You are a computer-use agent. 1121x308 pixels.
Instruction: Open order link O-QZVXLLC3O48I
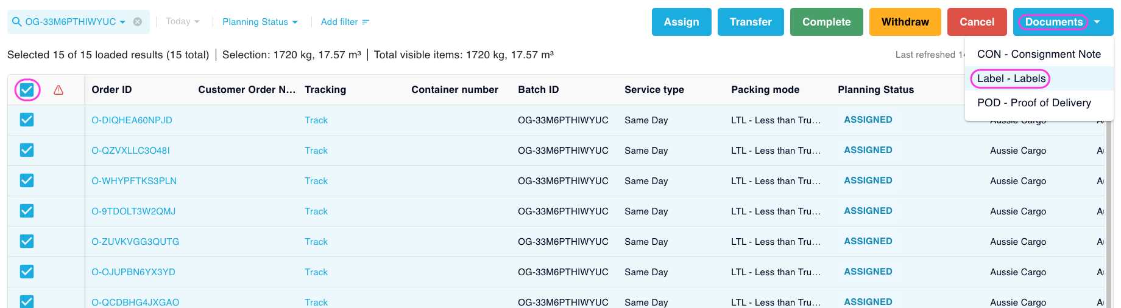(x=130, y=151)
